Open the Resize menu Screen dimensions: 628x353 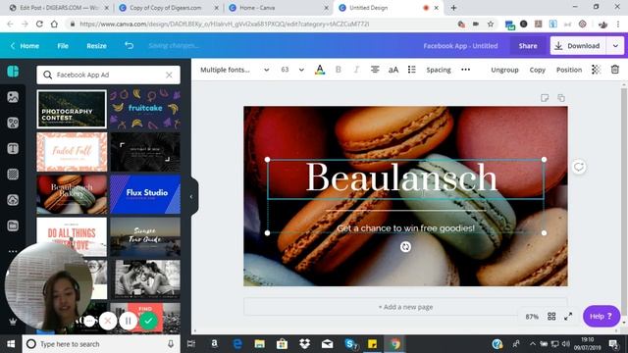pos(96,46)
